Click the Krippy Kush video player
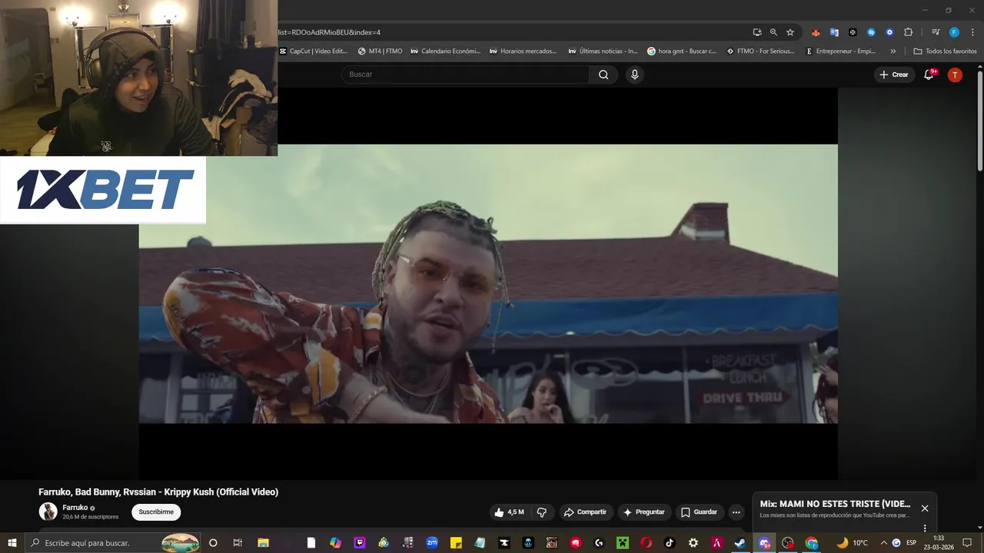Image resolution: width=984 pixels, height=553 pixels. [x=488, y=283]
